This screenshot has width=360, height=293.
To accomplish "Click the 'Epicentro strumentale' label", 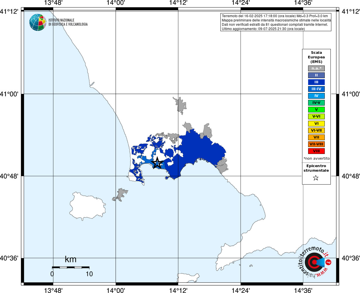I will tap(316, 168).
